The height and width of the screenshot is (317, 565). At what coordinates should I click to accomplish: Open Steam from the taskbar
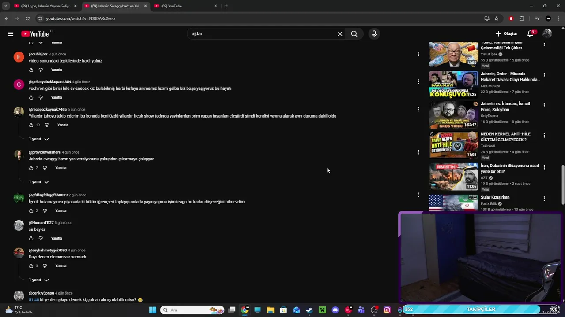[309, 310]
